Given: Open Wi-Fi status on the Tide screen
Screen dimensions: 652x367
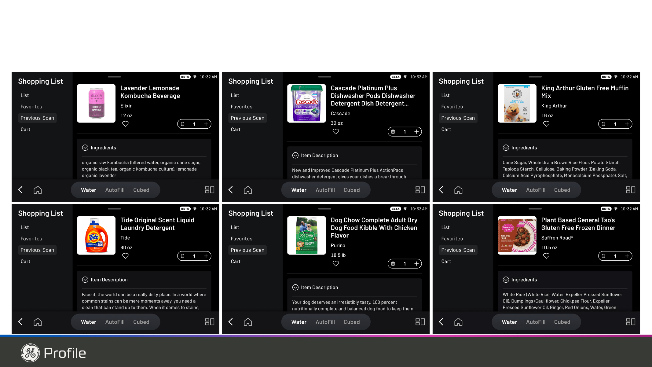Looking at the screenshot, I should point(195,209).
